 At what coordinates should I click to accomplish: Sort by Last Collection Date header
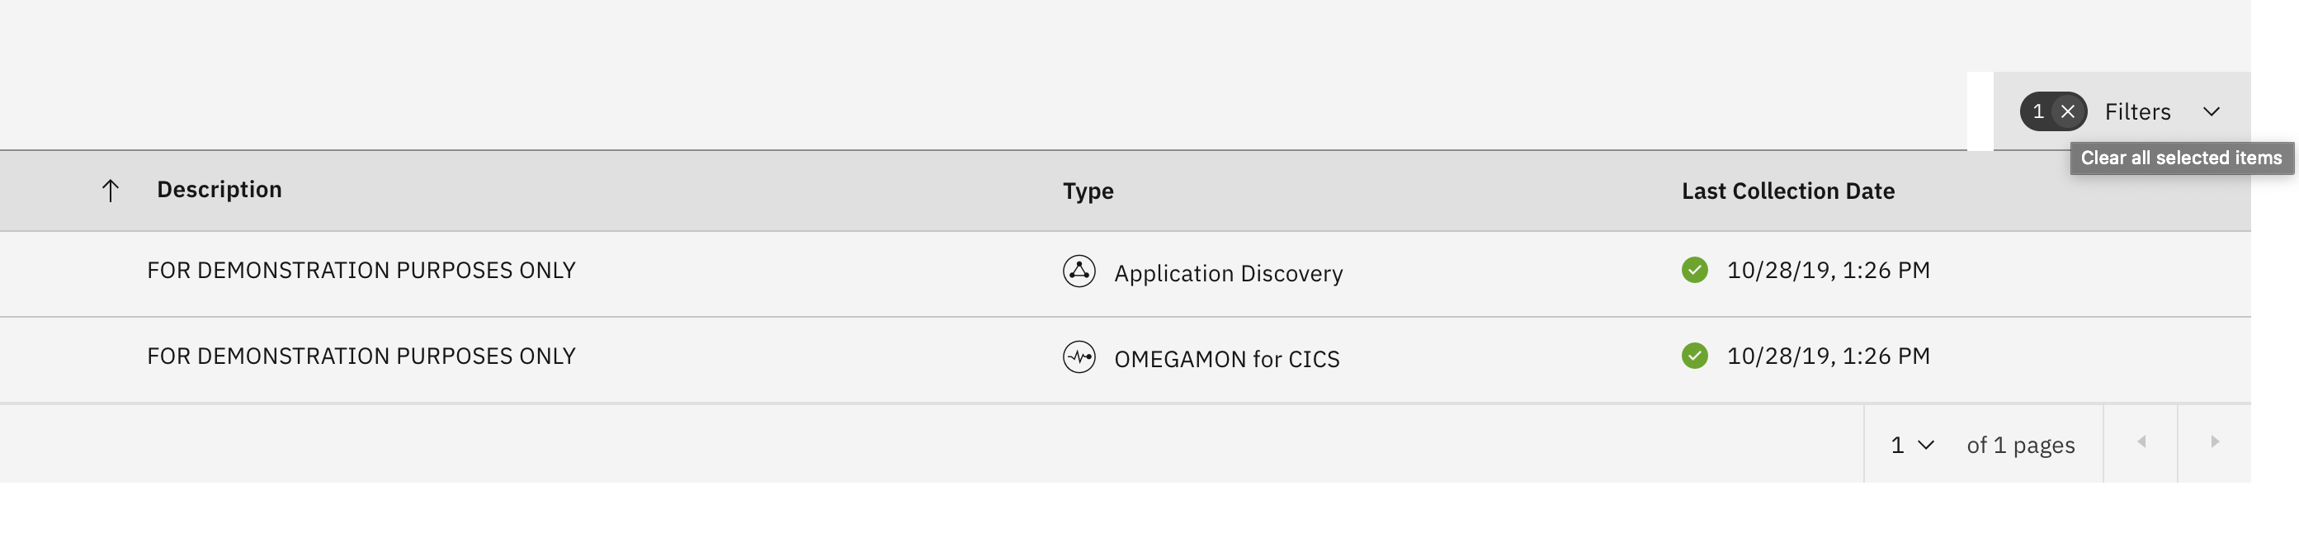click(x=1787, y=191)
